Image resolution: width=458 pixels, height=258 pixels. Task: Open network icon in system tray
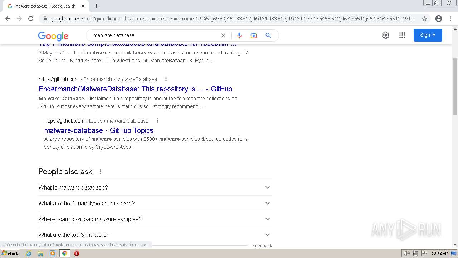(x=415, y=253)
